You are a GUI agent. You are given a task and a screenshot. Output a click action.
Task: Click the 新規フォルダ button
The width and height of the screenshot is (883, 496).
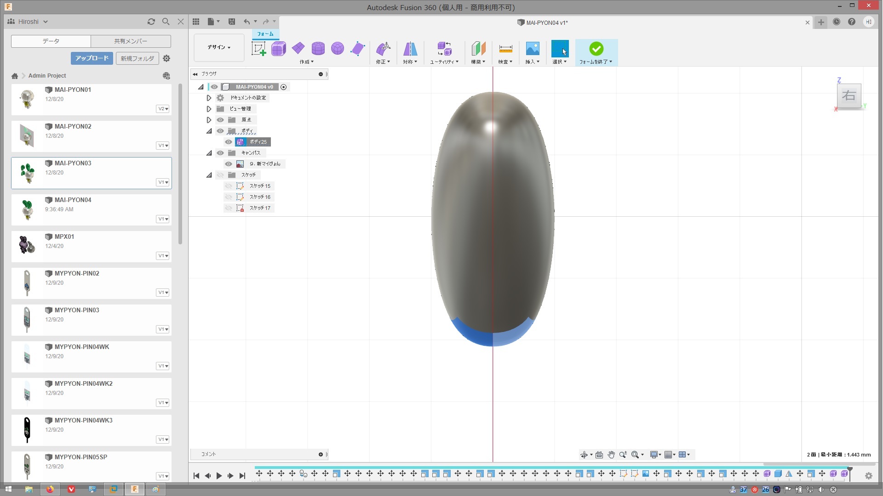pos(137,58)
